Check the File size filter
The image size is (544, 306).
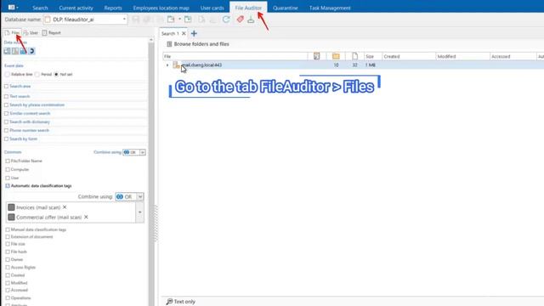(8, 244)
